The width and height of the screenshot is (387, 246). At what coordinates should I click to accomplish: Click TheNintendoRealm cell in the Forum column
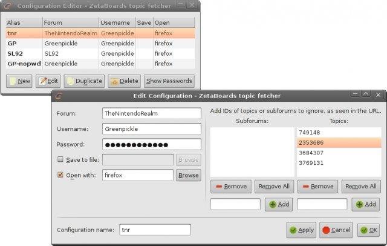71,33
